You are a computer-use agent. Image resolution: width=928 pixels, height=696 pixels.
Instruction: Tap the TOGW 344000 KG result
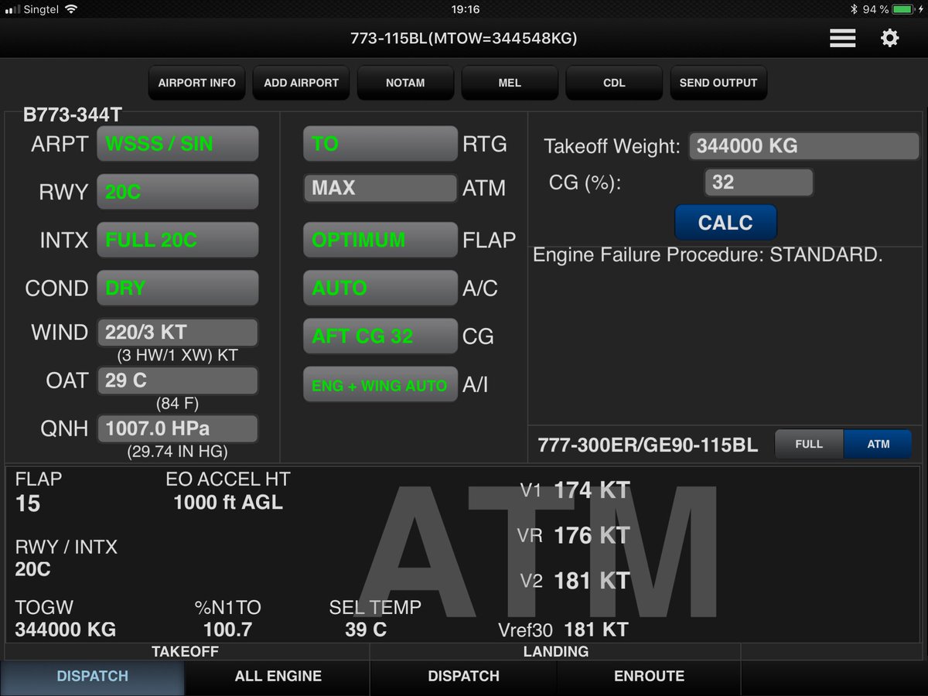(x=66, y=629)
